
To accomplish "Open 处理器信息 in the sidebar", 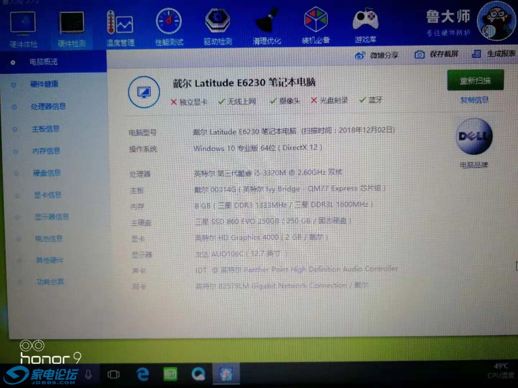I will 48,106.
